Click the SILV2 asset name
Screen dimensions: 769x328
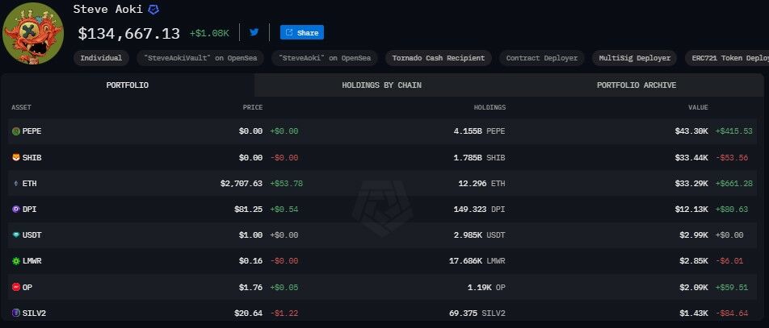click(34, 313)
